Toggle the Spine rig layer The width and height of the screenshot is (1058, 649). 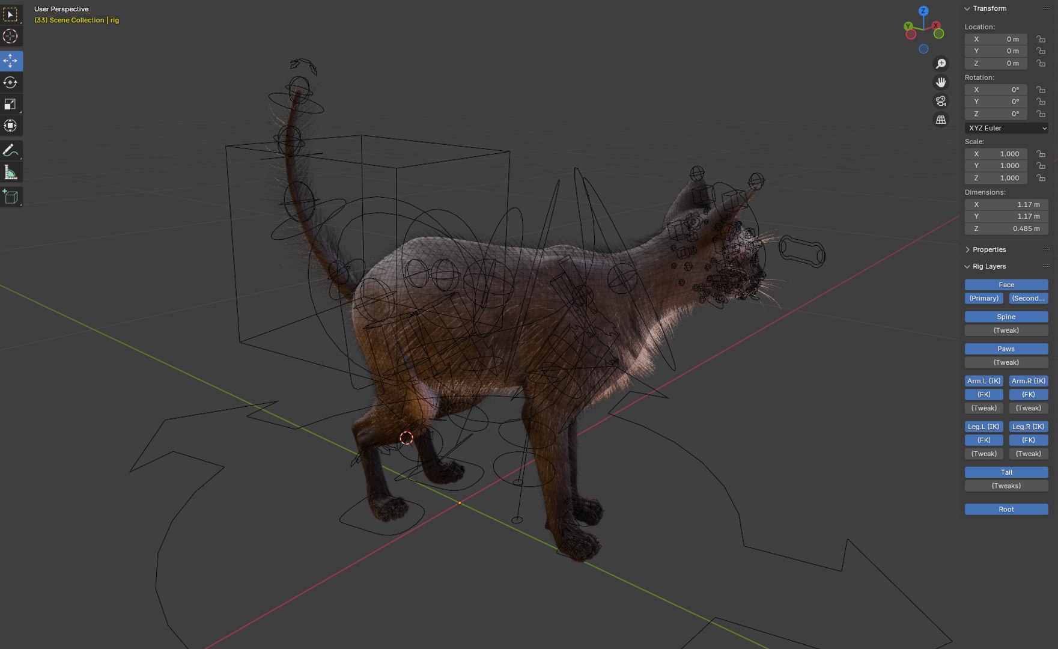click(x=1006, y=317)
